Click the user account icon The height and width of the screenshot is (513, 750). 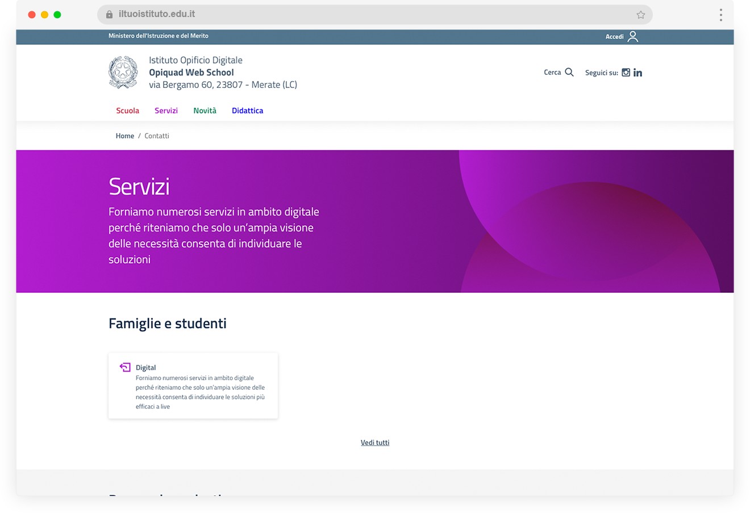633,36
